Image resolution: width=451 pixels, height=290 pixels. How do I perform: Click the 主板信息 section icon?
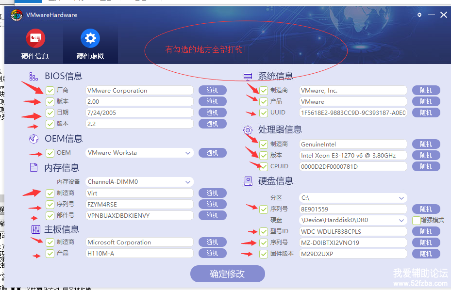[35, 229]
